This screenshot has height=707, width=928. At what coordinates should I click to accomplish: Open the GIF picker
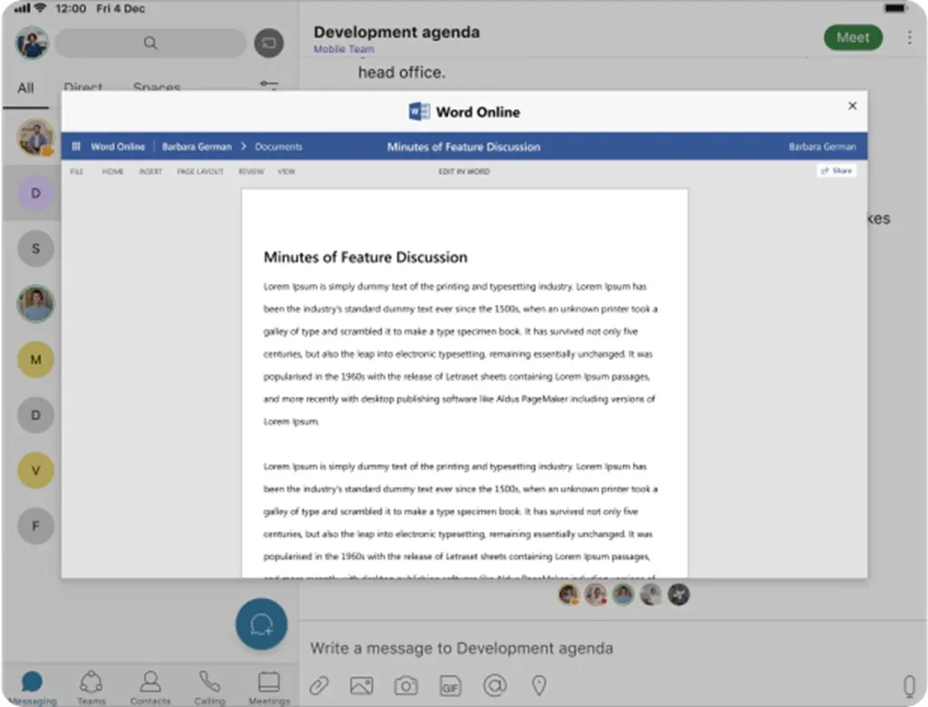450,685
